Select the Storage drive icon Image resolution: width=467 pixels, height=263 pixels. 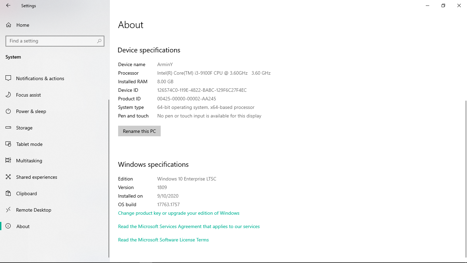pyautogui.click(x=9, y=128)
